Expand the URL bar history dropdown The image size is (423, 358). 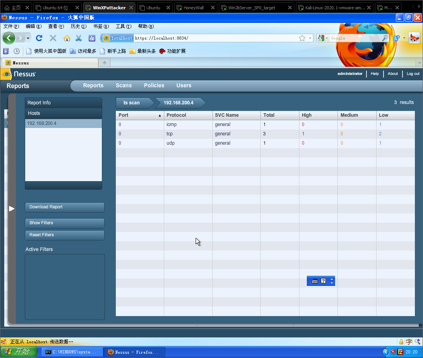point(310,38)
